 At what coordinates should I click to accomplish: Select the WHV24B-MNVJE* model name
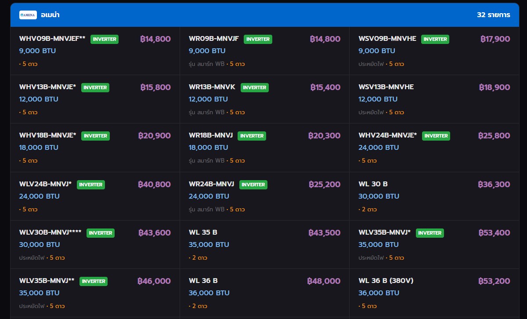pos(388,135)
